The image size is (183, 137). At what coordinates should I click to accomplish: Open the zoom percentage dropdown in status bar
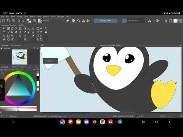pyautogui.click(x=162, y=116)
